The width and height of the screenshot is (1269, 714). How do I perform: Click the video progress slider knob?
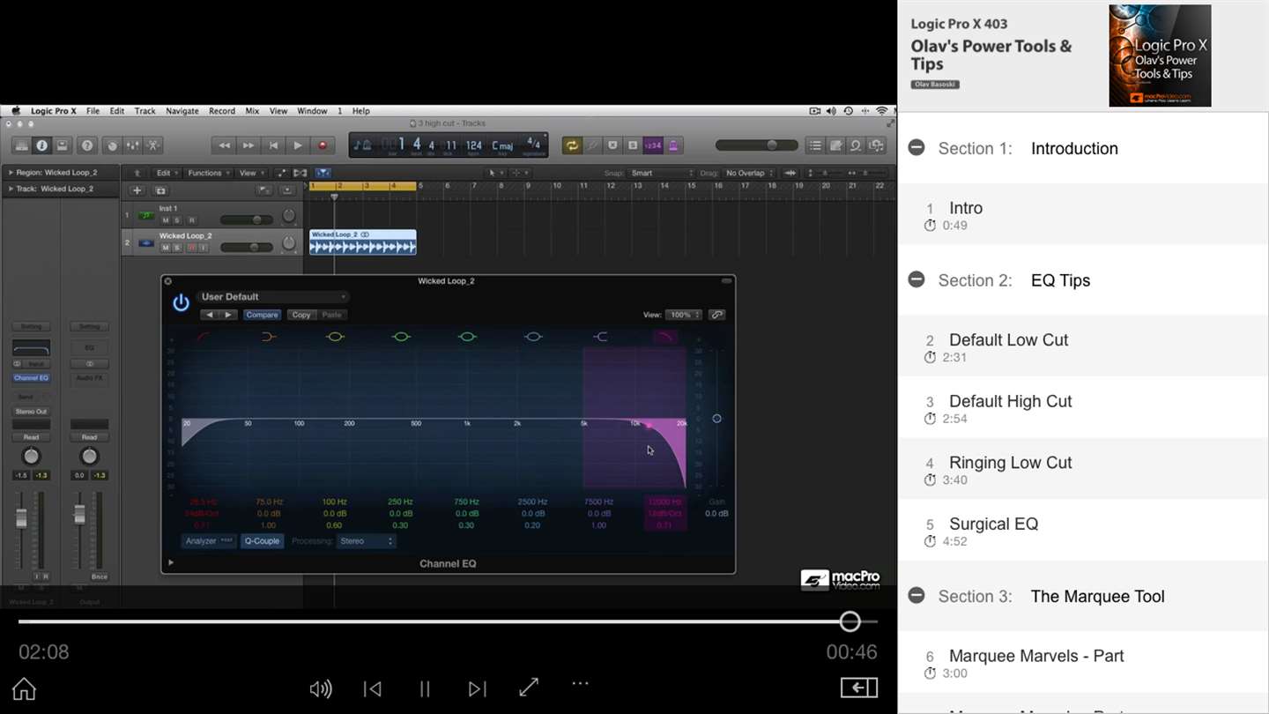[850, 621]
